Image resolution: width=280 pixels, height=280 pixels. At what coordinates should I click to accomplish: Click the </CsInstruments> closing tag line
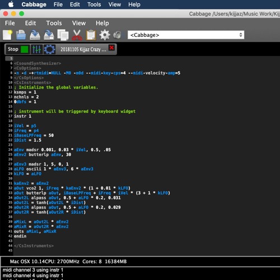click(34, 246)
